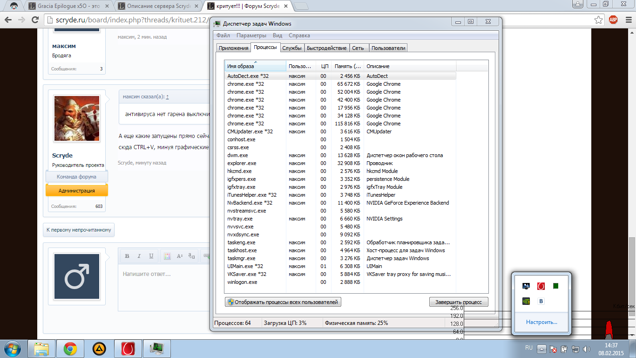This screenshot has height=358, width=636.
Task: Switch to the Службы tab
Action: [292, 48]
